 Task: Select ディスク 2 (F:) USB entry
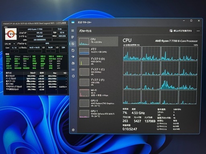[x=98, y=82]
